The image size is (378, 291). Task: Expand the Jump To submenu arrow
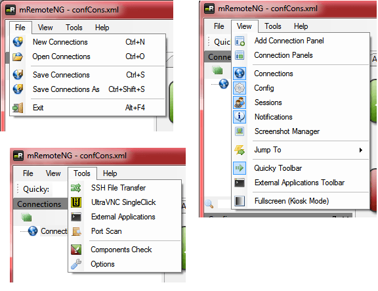[x=361, y=150]
